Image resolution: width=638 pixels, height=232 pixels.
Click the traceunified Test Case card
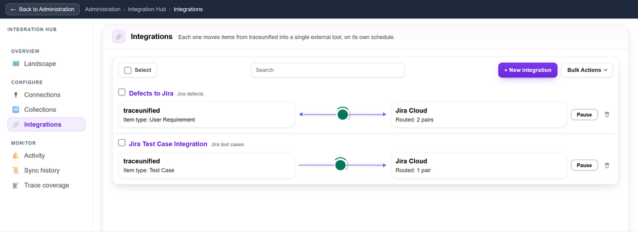(x=206, y=165)
